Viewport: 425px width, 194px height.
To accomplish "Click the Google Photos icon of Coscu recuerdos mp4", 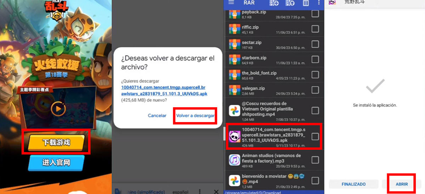I will coord(234,111).
